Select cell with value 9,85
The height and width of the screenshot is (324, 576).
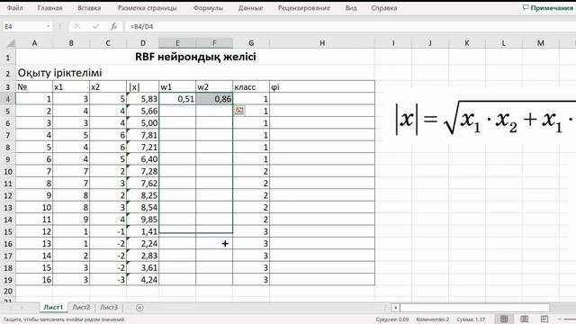143,220
